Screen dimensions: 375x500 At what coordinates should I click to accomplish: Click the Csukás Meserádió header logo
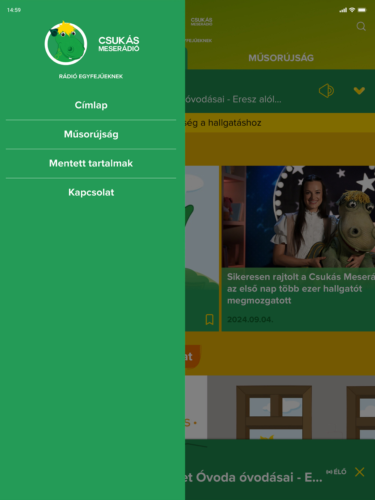pyautogui.click(x=201, y=22)
